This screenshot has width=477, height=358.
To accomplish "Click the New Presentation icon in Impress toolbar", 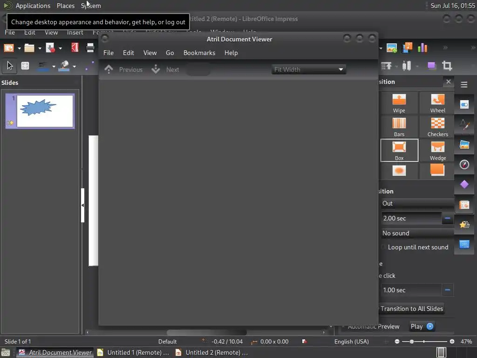I will pos(9,48).
